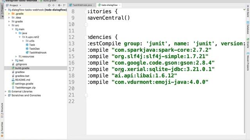Select the Task class icon

tap(27, 45)
